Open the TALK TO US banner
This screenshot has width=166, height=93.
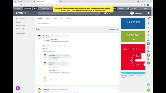click(133, 57)
